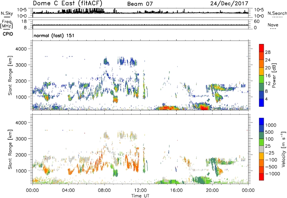Screen dimensions: 287x198
Task: Click the 'Power [dB]' color bar label
Action: pyautogui.click(x=274, y=75)
